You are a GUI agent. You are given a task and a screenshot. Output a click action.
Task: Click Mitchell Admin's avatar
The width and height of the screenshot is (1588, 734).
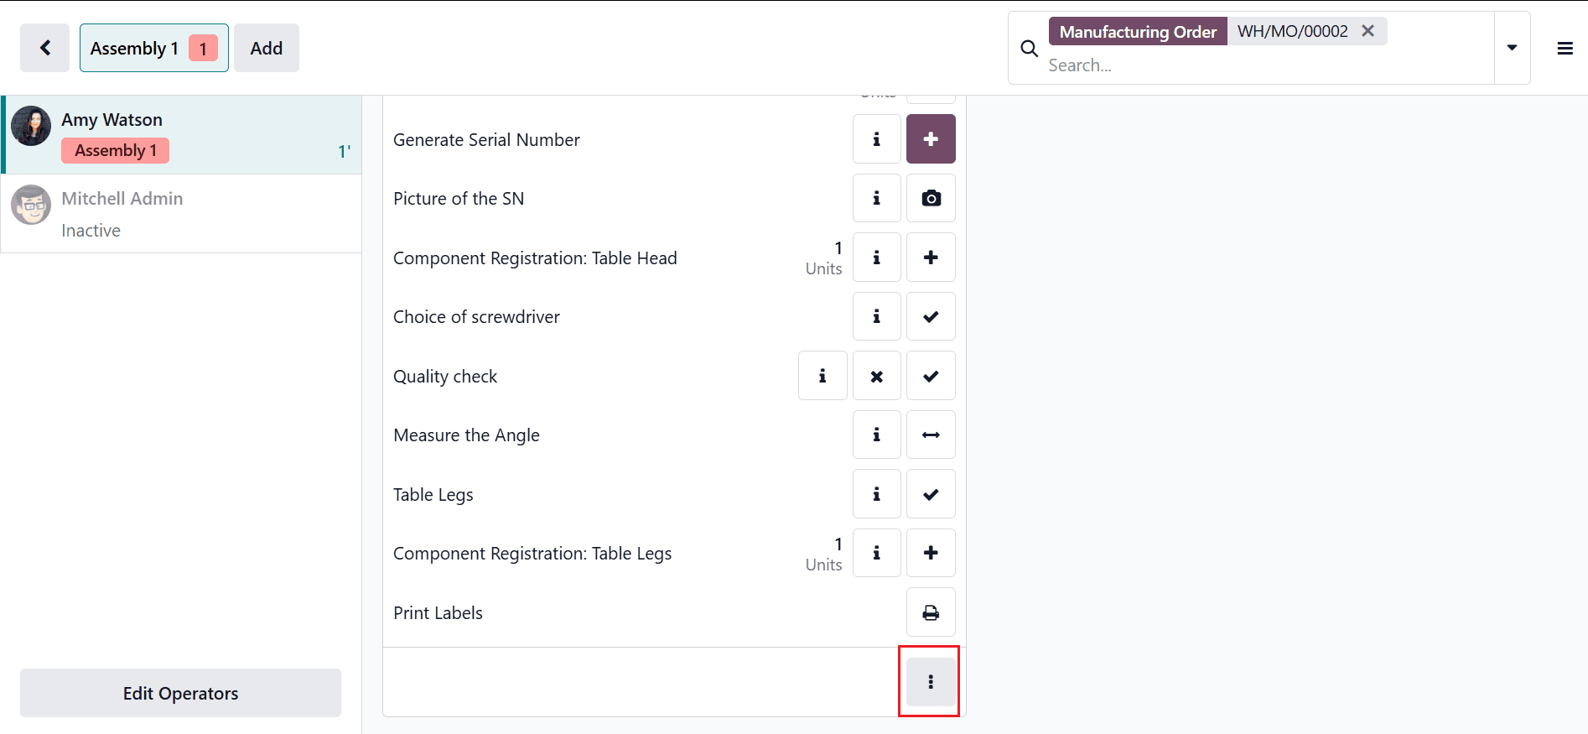coord(31,205)
